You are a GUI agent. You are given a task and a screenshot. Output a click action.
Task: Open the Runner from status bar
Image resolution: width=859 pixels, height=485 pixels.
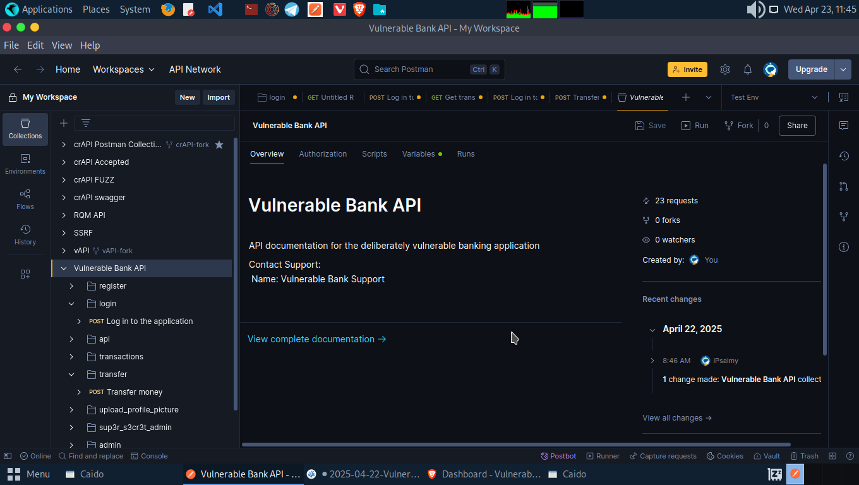point(603,456)
